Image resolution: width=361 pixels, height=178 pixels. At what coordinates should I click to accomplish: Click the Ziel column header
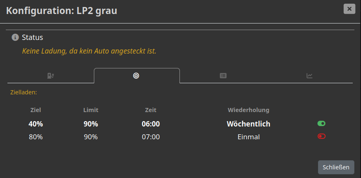(x=36, y=110)
